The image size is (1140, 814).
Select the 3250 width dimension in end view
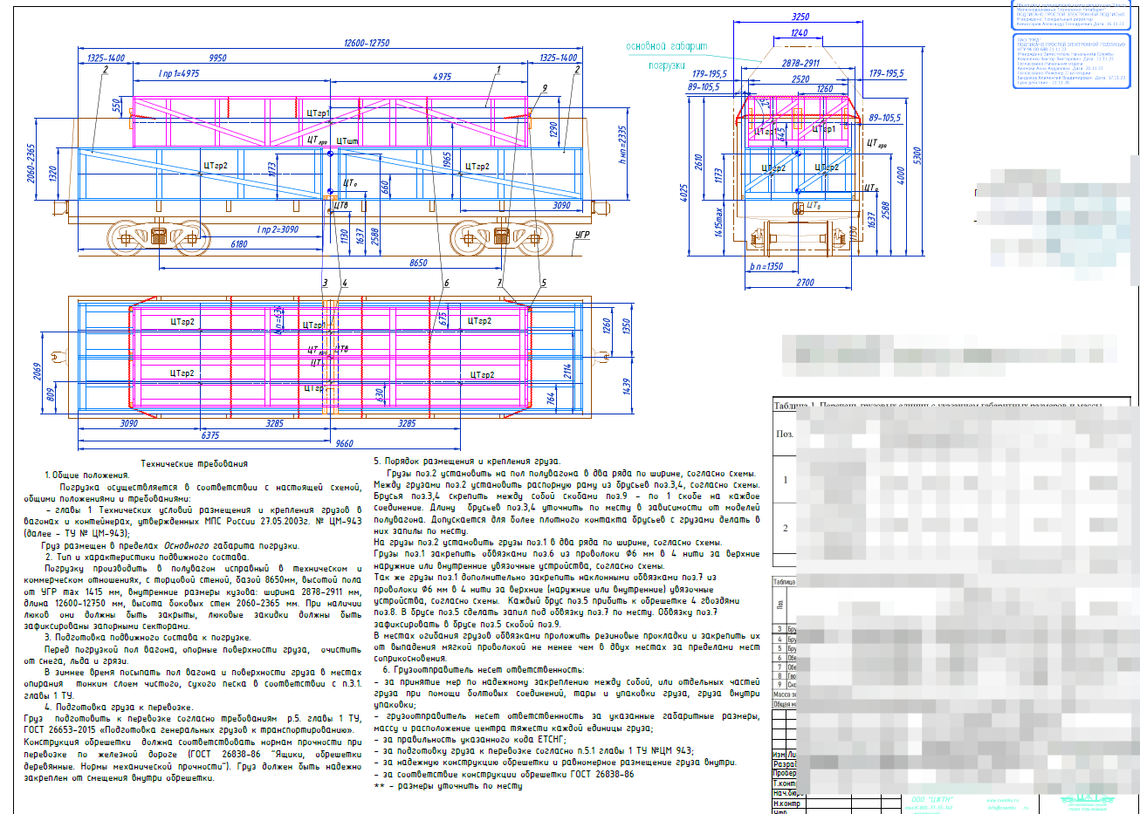[x=800, y=17]
